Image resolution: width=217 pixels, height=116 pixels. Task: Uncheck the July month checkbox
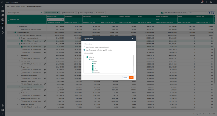click(93, 68)
